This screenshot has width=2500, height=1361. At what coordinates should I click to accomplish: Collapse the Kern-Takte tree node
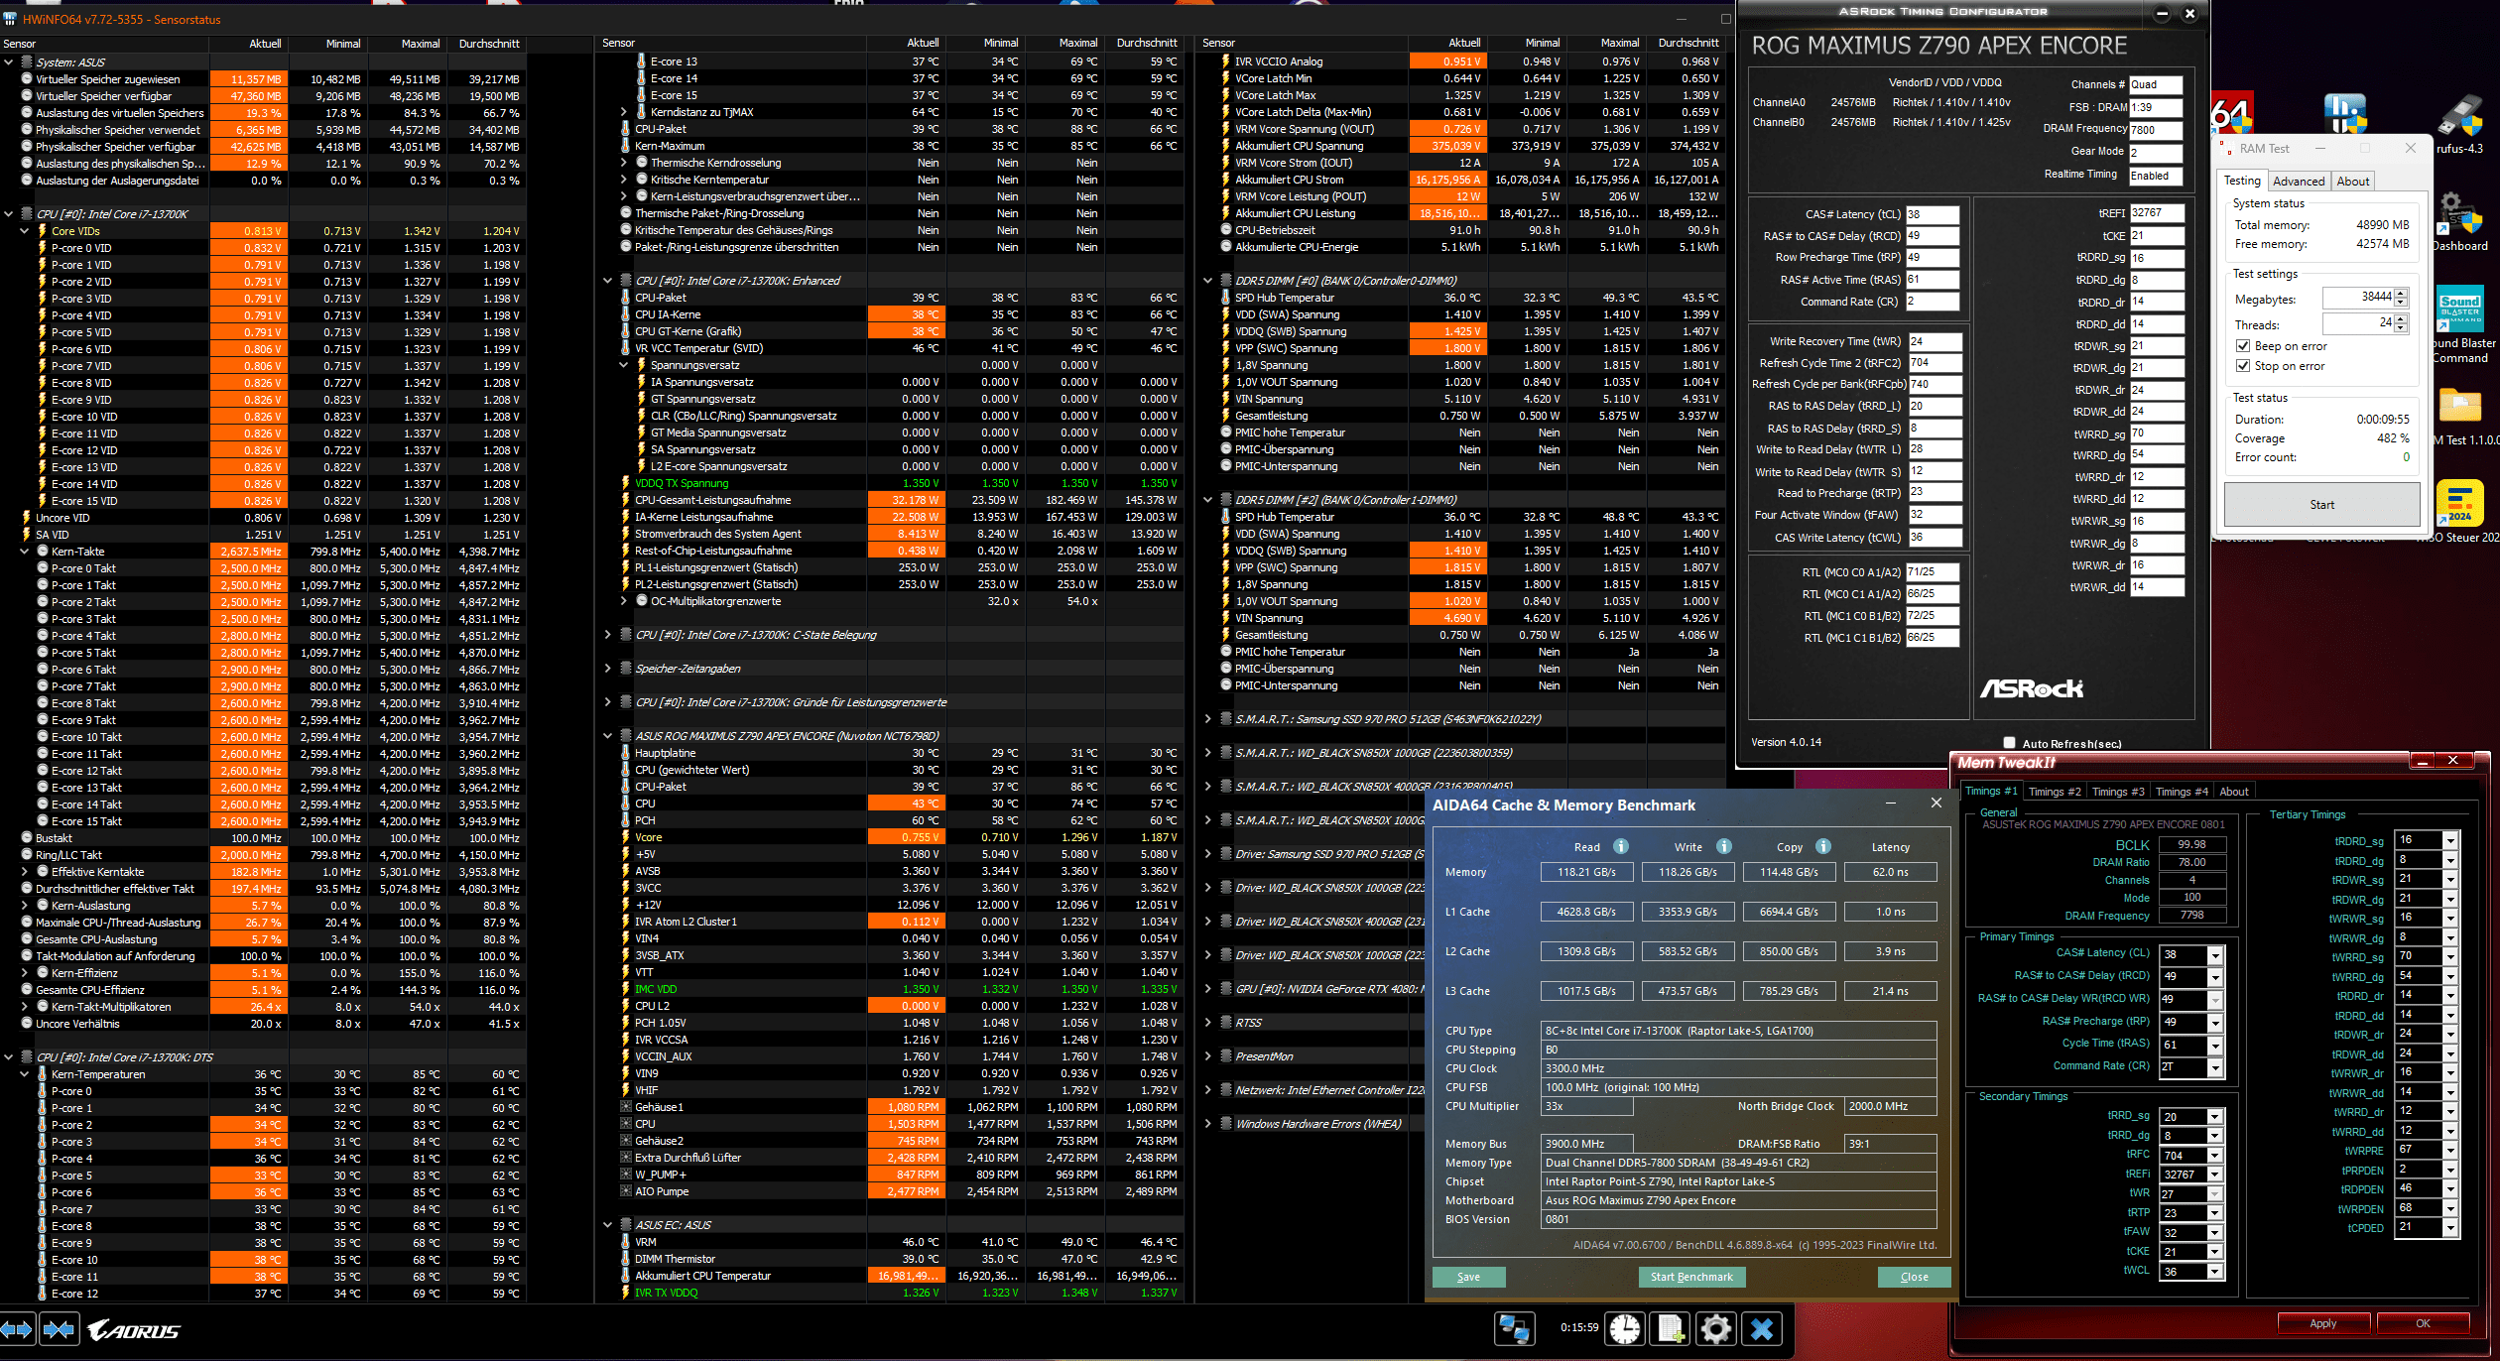pyautogui.click(x=25, y=552)
